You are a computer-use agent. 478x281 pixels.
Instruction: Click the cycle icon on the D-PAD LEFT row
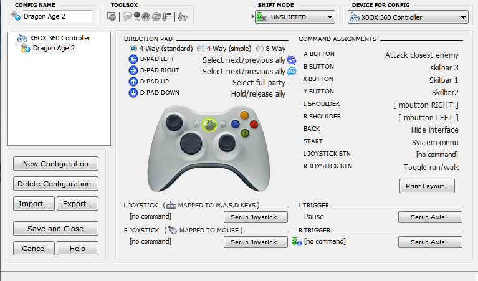pyautogui.click(x=292, y=60)
